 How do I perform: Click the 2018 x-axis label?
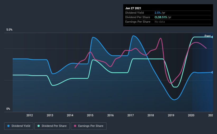pos(151,115)
